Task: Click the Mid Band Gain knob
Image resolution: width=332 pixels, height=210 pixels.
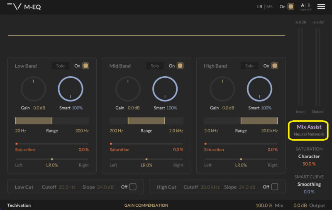Action: pos(128,89)
